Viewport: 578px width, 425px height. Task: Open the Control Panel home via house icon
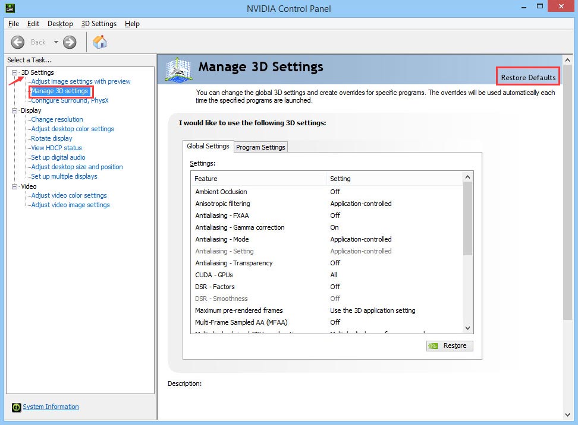tap(99, 42)
